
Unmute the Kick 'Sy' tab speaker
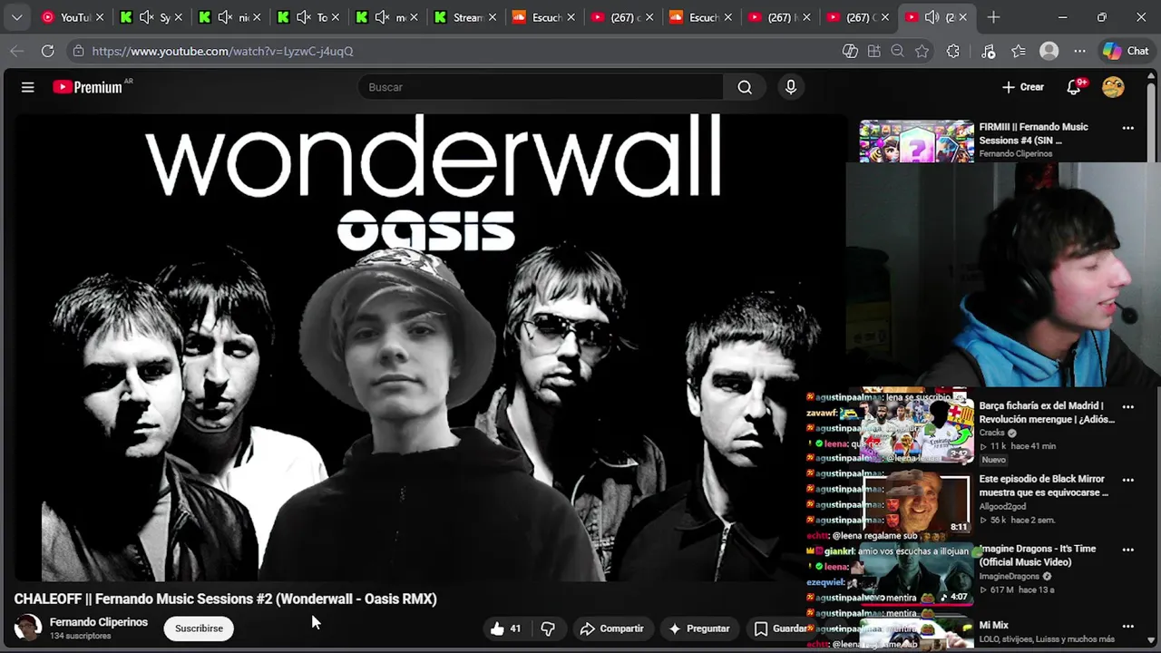click(x=146, y=17)
